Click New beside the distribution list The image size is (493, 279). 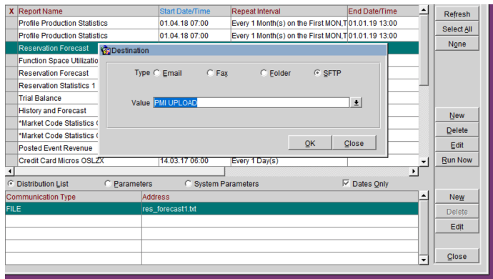[457, 197]
